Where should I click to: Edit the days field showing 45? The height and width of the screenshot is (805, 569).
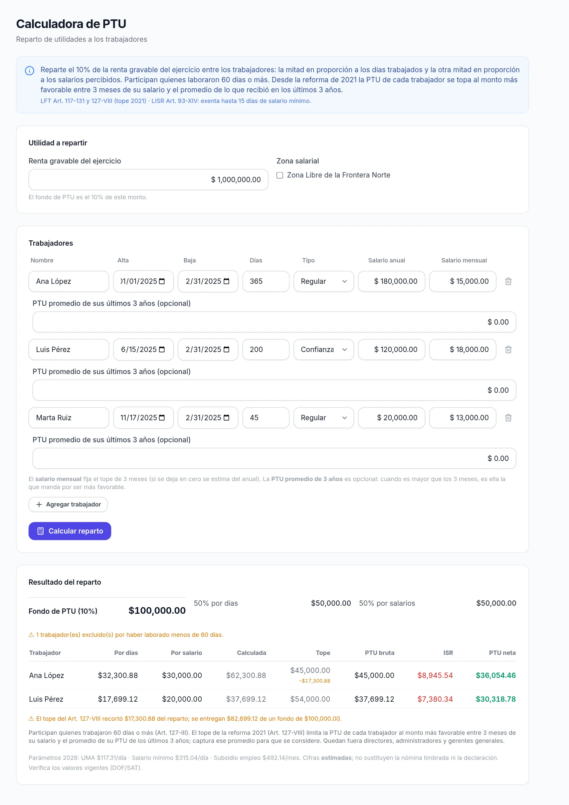click(265, 418)
